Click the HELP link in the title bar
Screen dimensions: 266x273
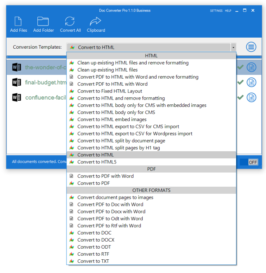click(x=228, y=11)
